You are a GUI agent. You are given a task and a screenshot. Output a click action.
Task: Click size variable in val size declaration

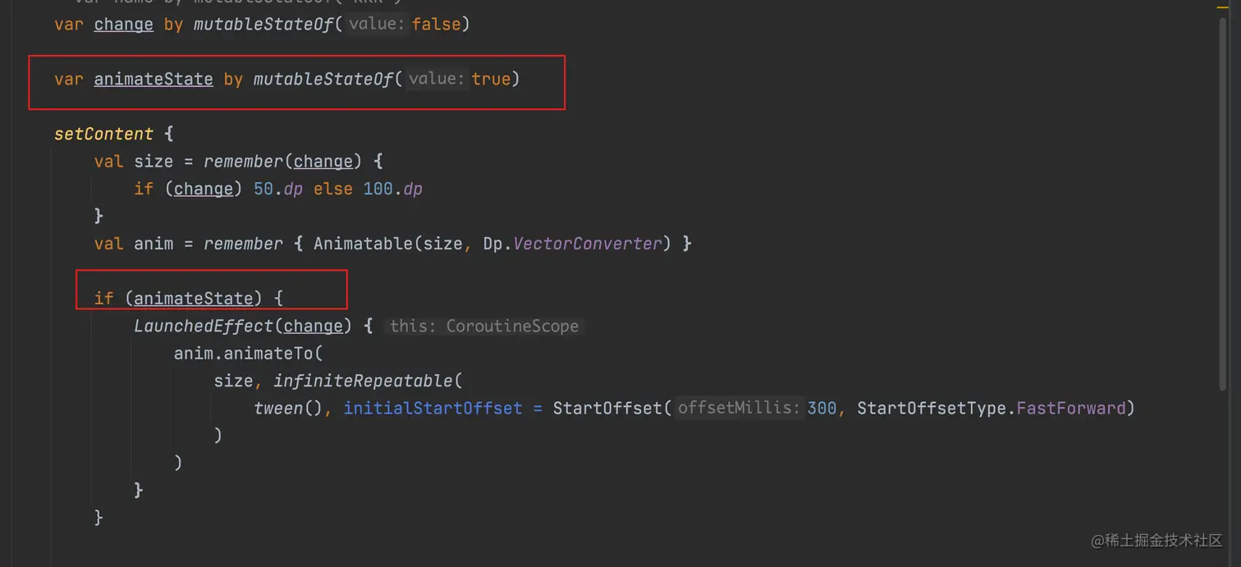click(x=153, y=161)
